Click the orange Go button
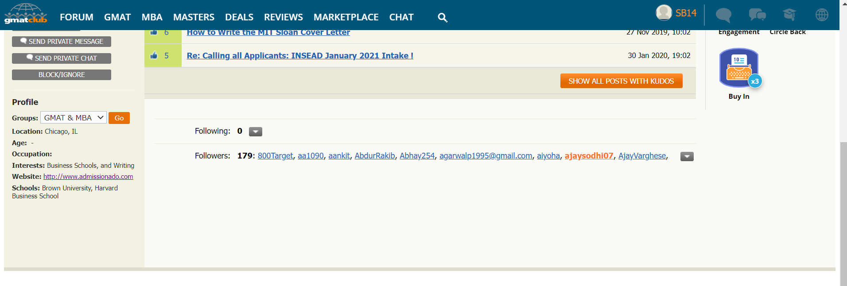847x286 pixels. 119,118
